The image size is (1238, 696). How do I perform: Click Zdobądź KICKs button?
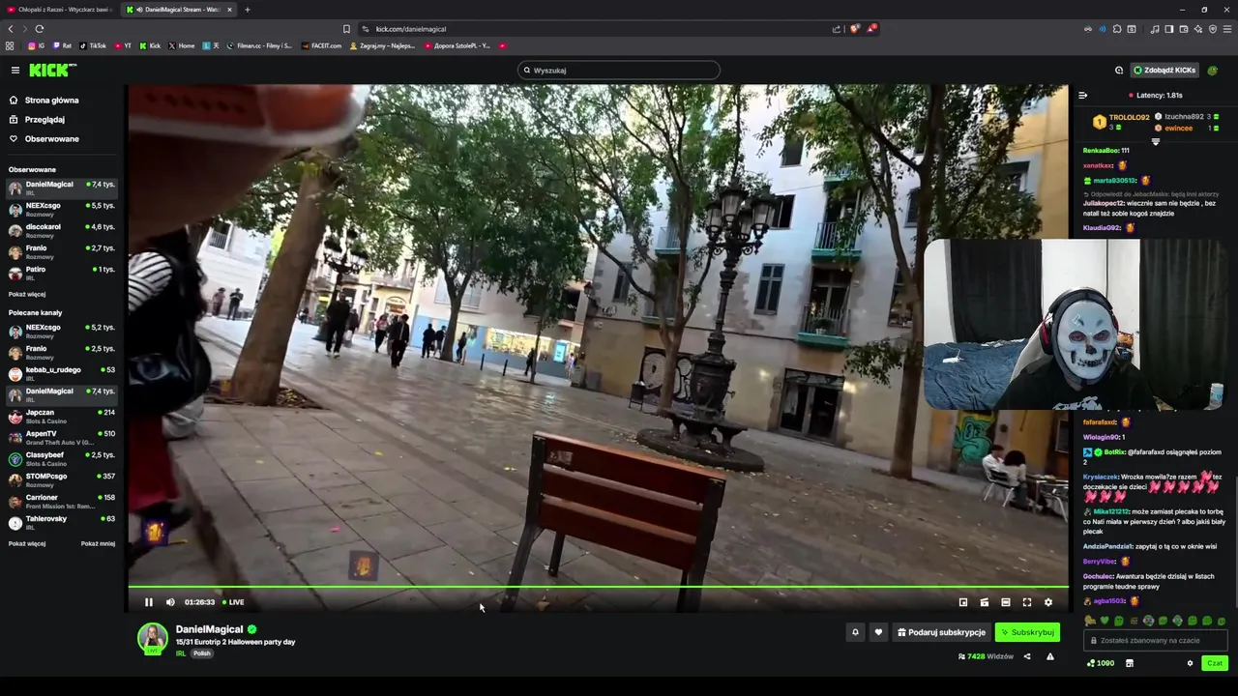[1164, 70]
